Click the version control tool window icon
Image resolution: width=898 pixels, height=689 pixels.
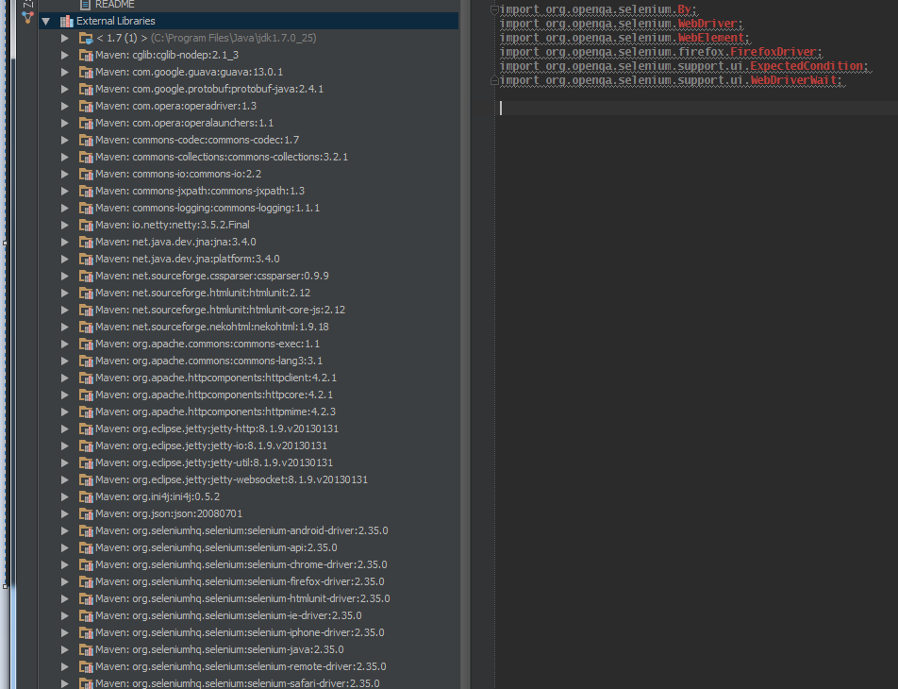point(27,18)
